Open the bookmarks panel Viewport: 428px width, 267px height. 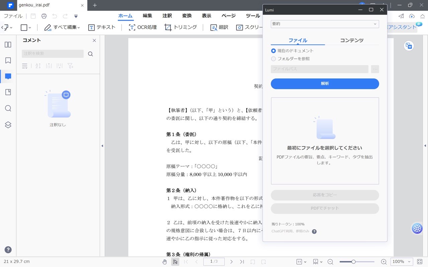tap(8, 60)
